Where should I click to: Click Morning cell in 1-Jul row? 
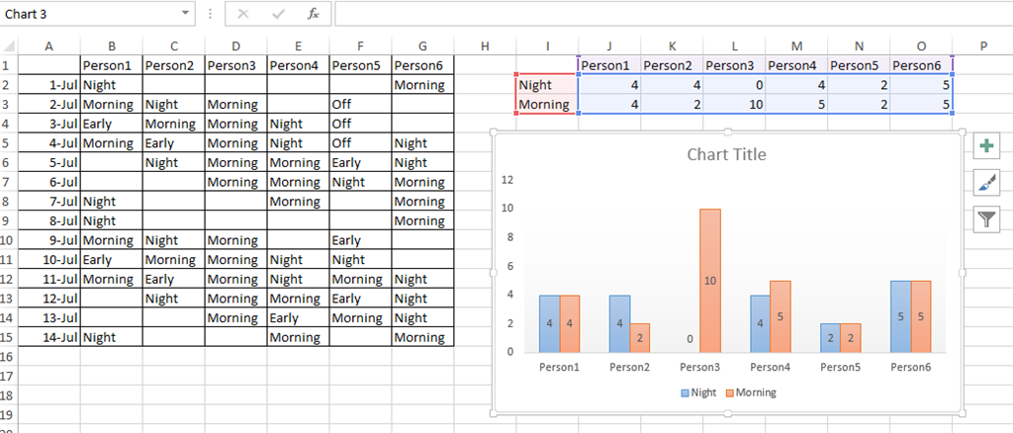click(x=423, y=85)
